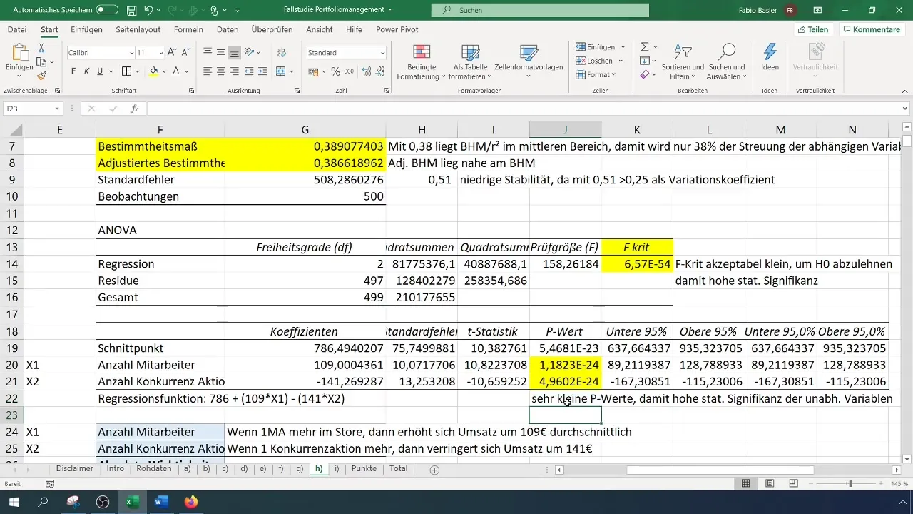Screen dimensions: 913x514
Task: Click the merge and center icon
Action: (x=280, y=71)
